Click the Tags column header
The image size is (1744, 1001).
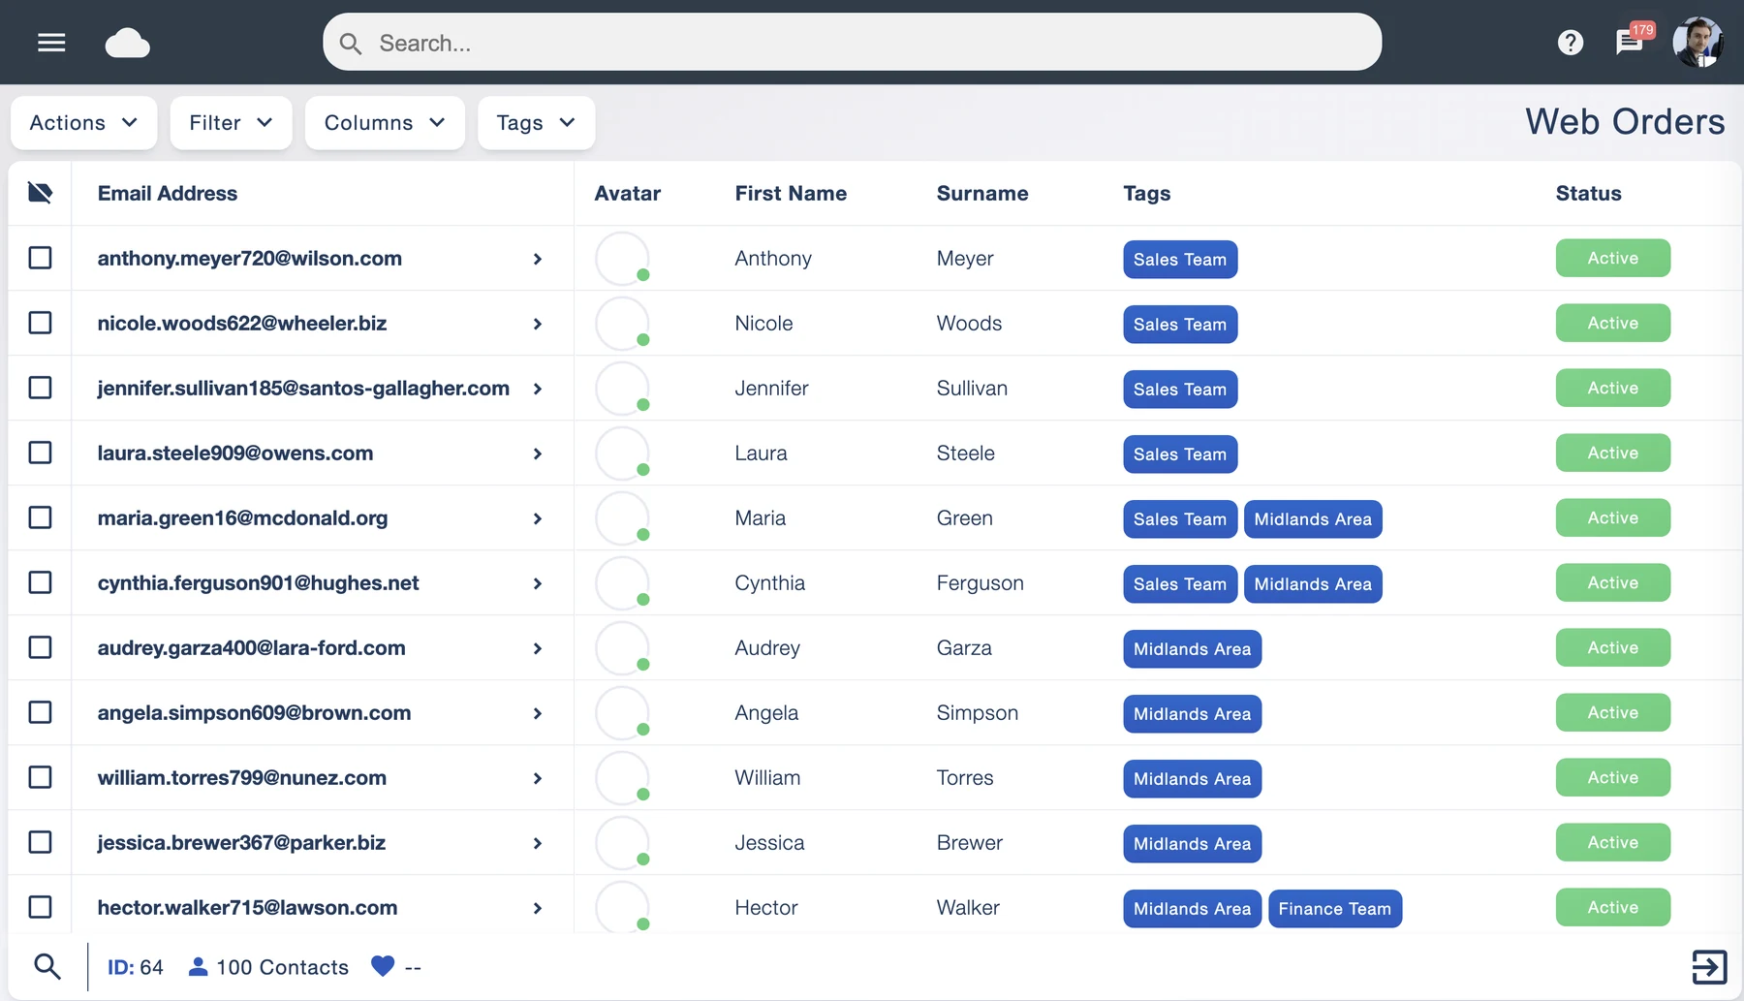pyautogui.click(x=1146, y=193)
